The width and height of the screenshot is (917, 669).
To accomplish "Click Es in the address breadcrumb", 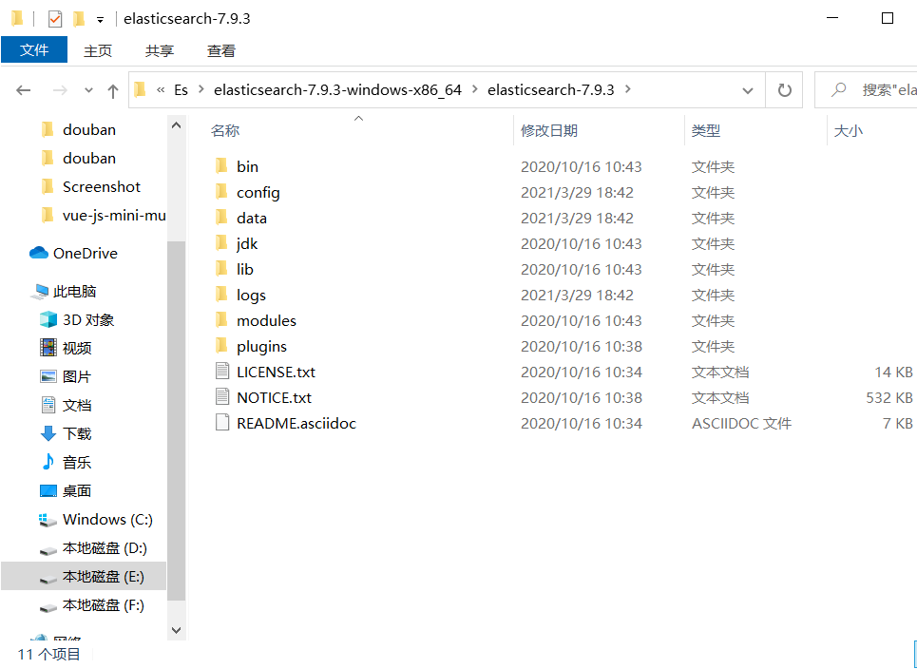I will click(181, 90).
